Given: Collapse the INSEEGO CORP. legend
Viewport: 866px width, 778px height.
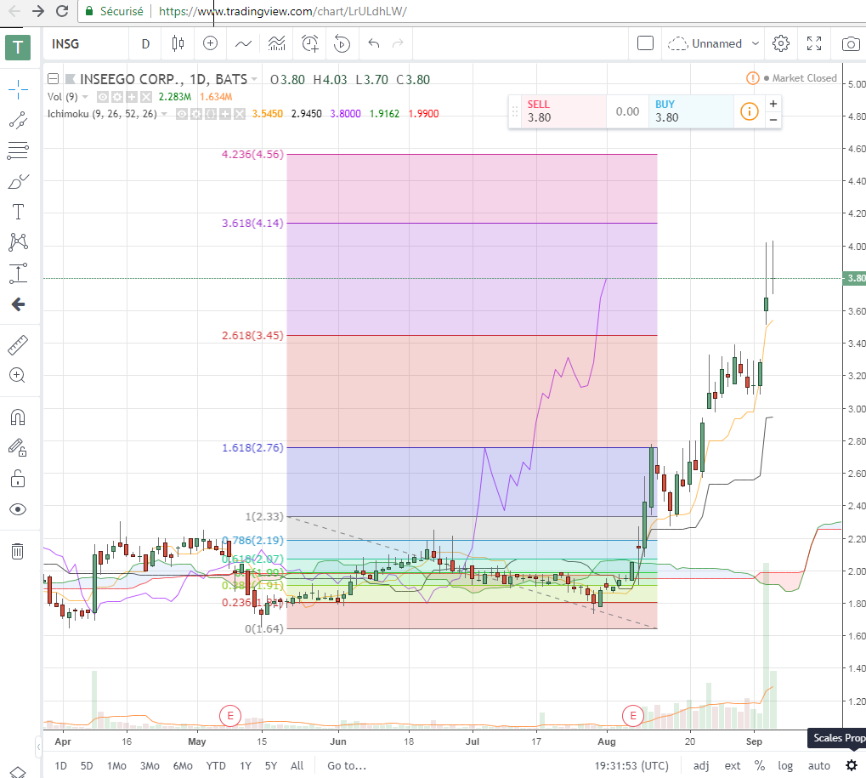Looking at the screenshot, I should tap(53, 79).
